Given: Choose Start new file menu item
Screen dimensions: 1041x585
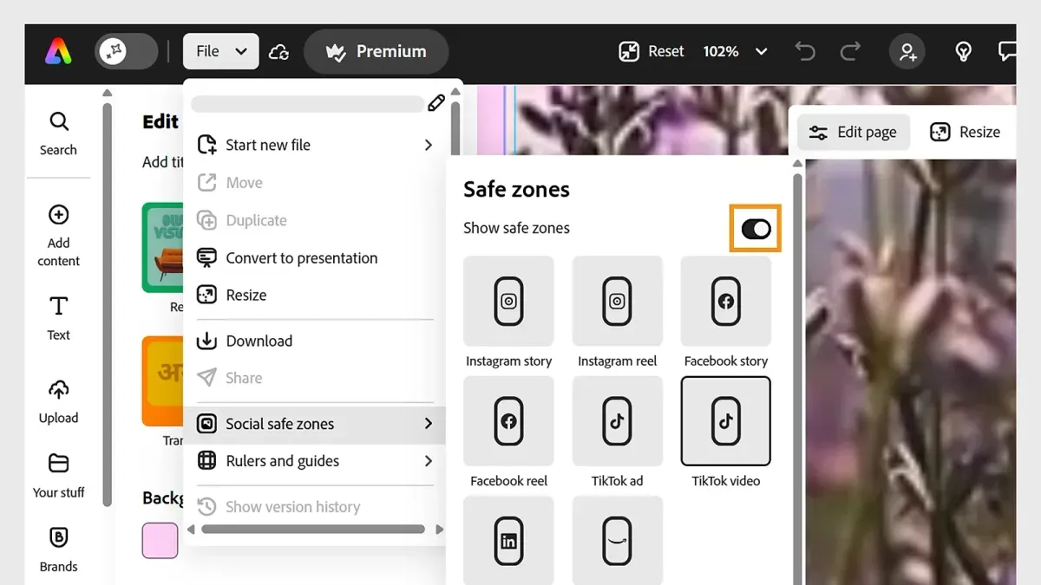Looking at the screenshot, I should pyautogui.click(x=315, y=145).
